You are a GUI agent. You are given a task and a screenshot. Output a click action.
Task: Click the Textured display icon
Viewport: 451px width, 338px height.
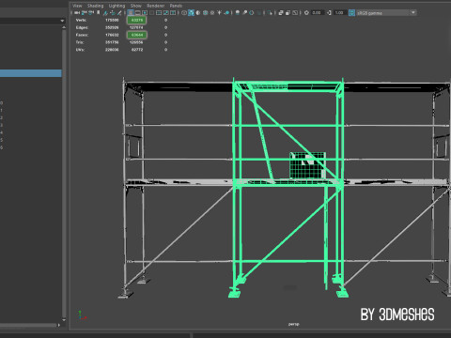click(212, 13)
